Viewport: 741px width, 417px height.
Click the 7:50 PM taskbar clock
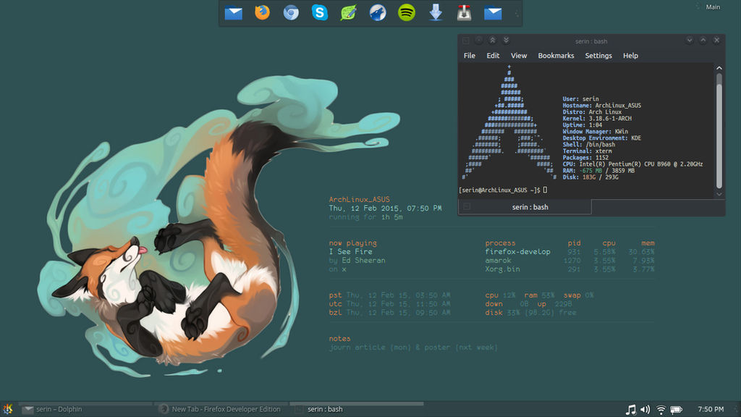click(x=711, y=410)
